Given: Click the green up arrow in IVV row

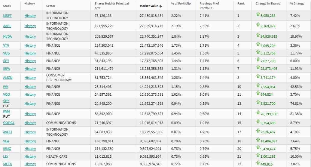Looking at the screenshot, I should [x=258, y=85].
